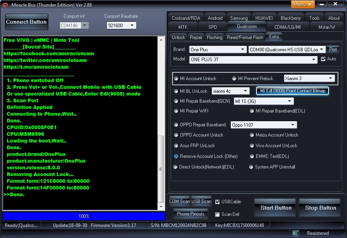
Task: Select OPPO Repair Baseband radio button
Action: pyautogui.click(x=176, y=125)
